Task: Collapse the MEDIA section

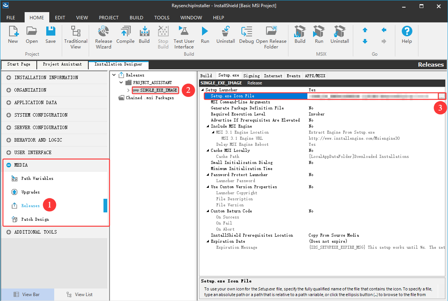Action: 9,165
